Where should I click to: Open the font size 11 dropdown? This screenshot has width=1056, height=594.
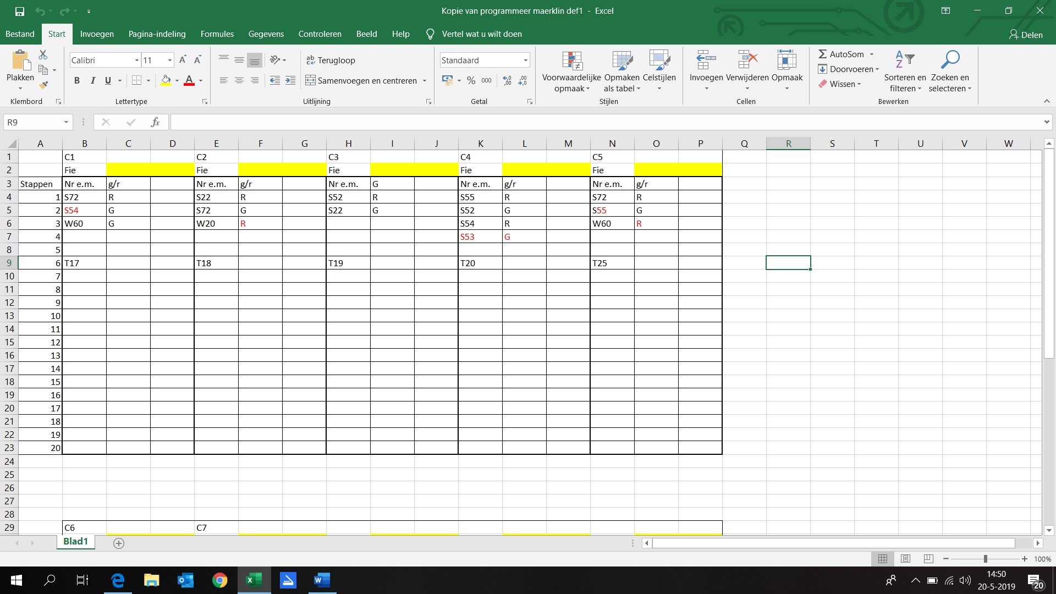click(x=170, y=60)
